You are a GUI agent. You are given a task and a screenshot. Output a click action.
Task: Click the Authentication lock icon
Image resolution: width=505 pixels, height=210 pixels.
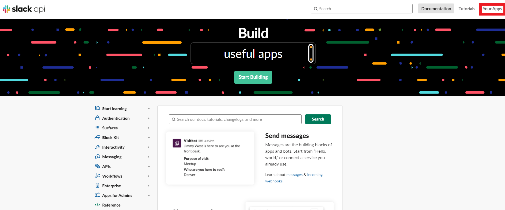[98, 118]
